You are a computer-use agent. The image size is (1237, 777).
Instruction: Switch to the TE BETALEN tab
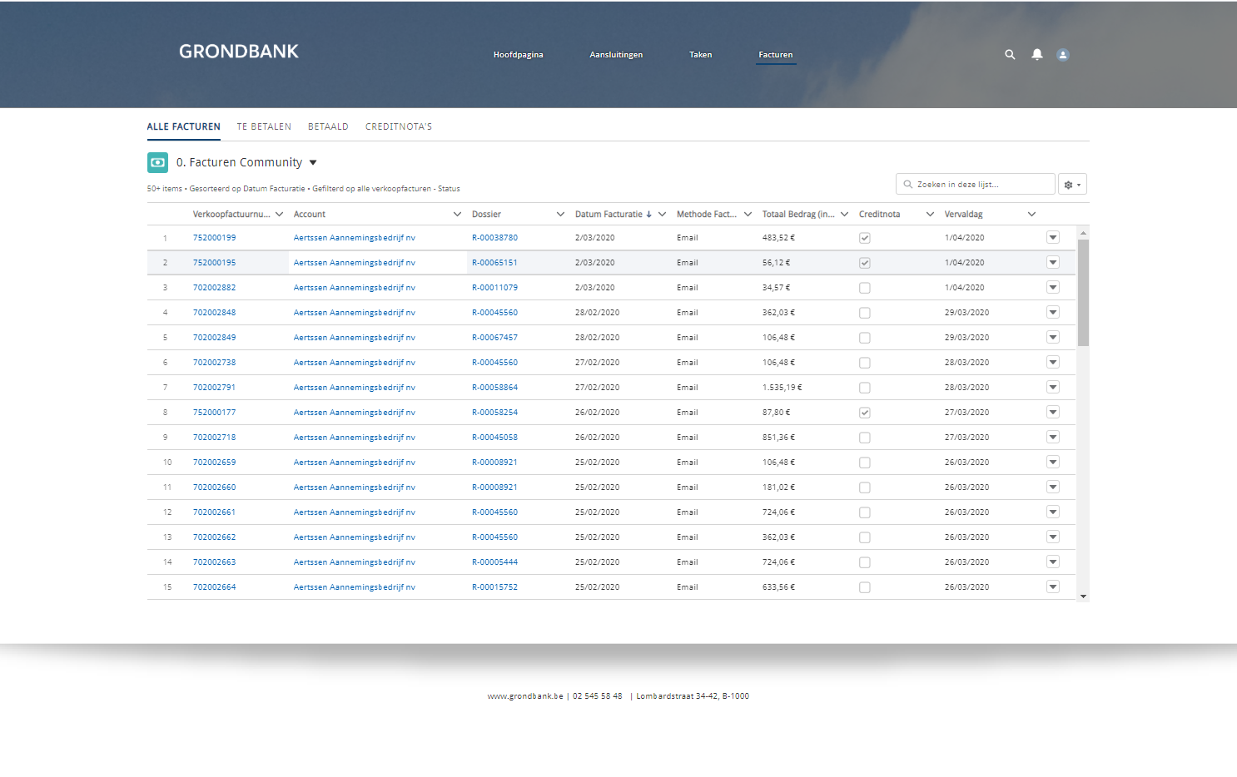pyautogui.click(x=264, y=127)
